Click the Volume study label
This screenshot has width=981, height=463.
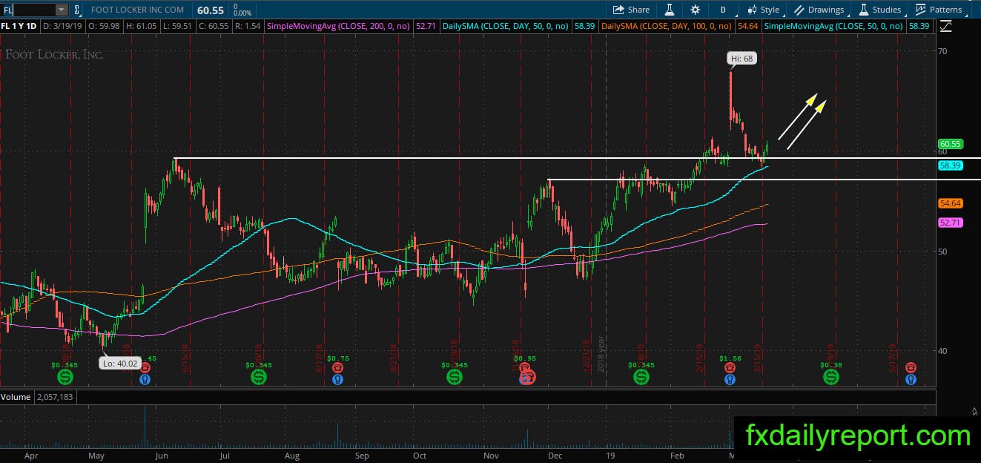tap(16, 398)
